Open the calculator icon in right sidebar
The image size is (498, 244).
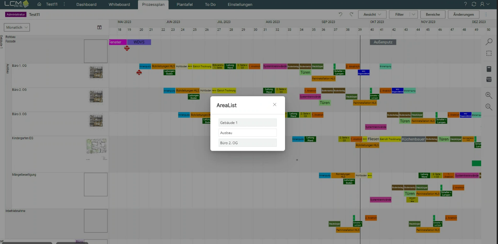[x=489, y=69]
